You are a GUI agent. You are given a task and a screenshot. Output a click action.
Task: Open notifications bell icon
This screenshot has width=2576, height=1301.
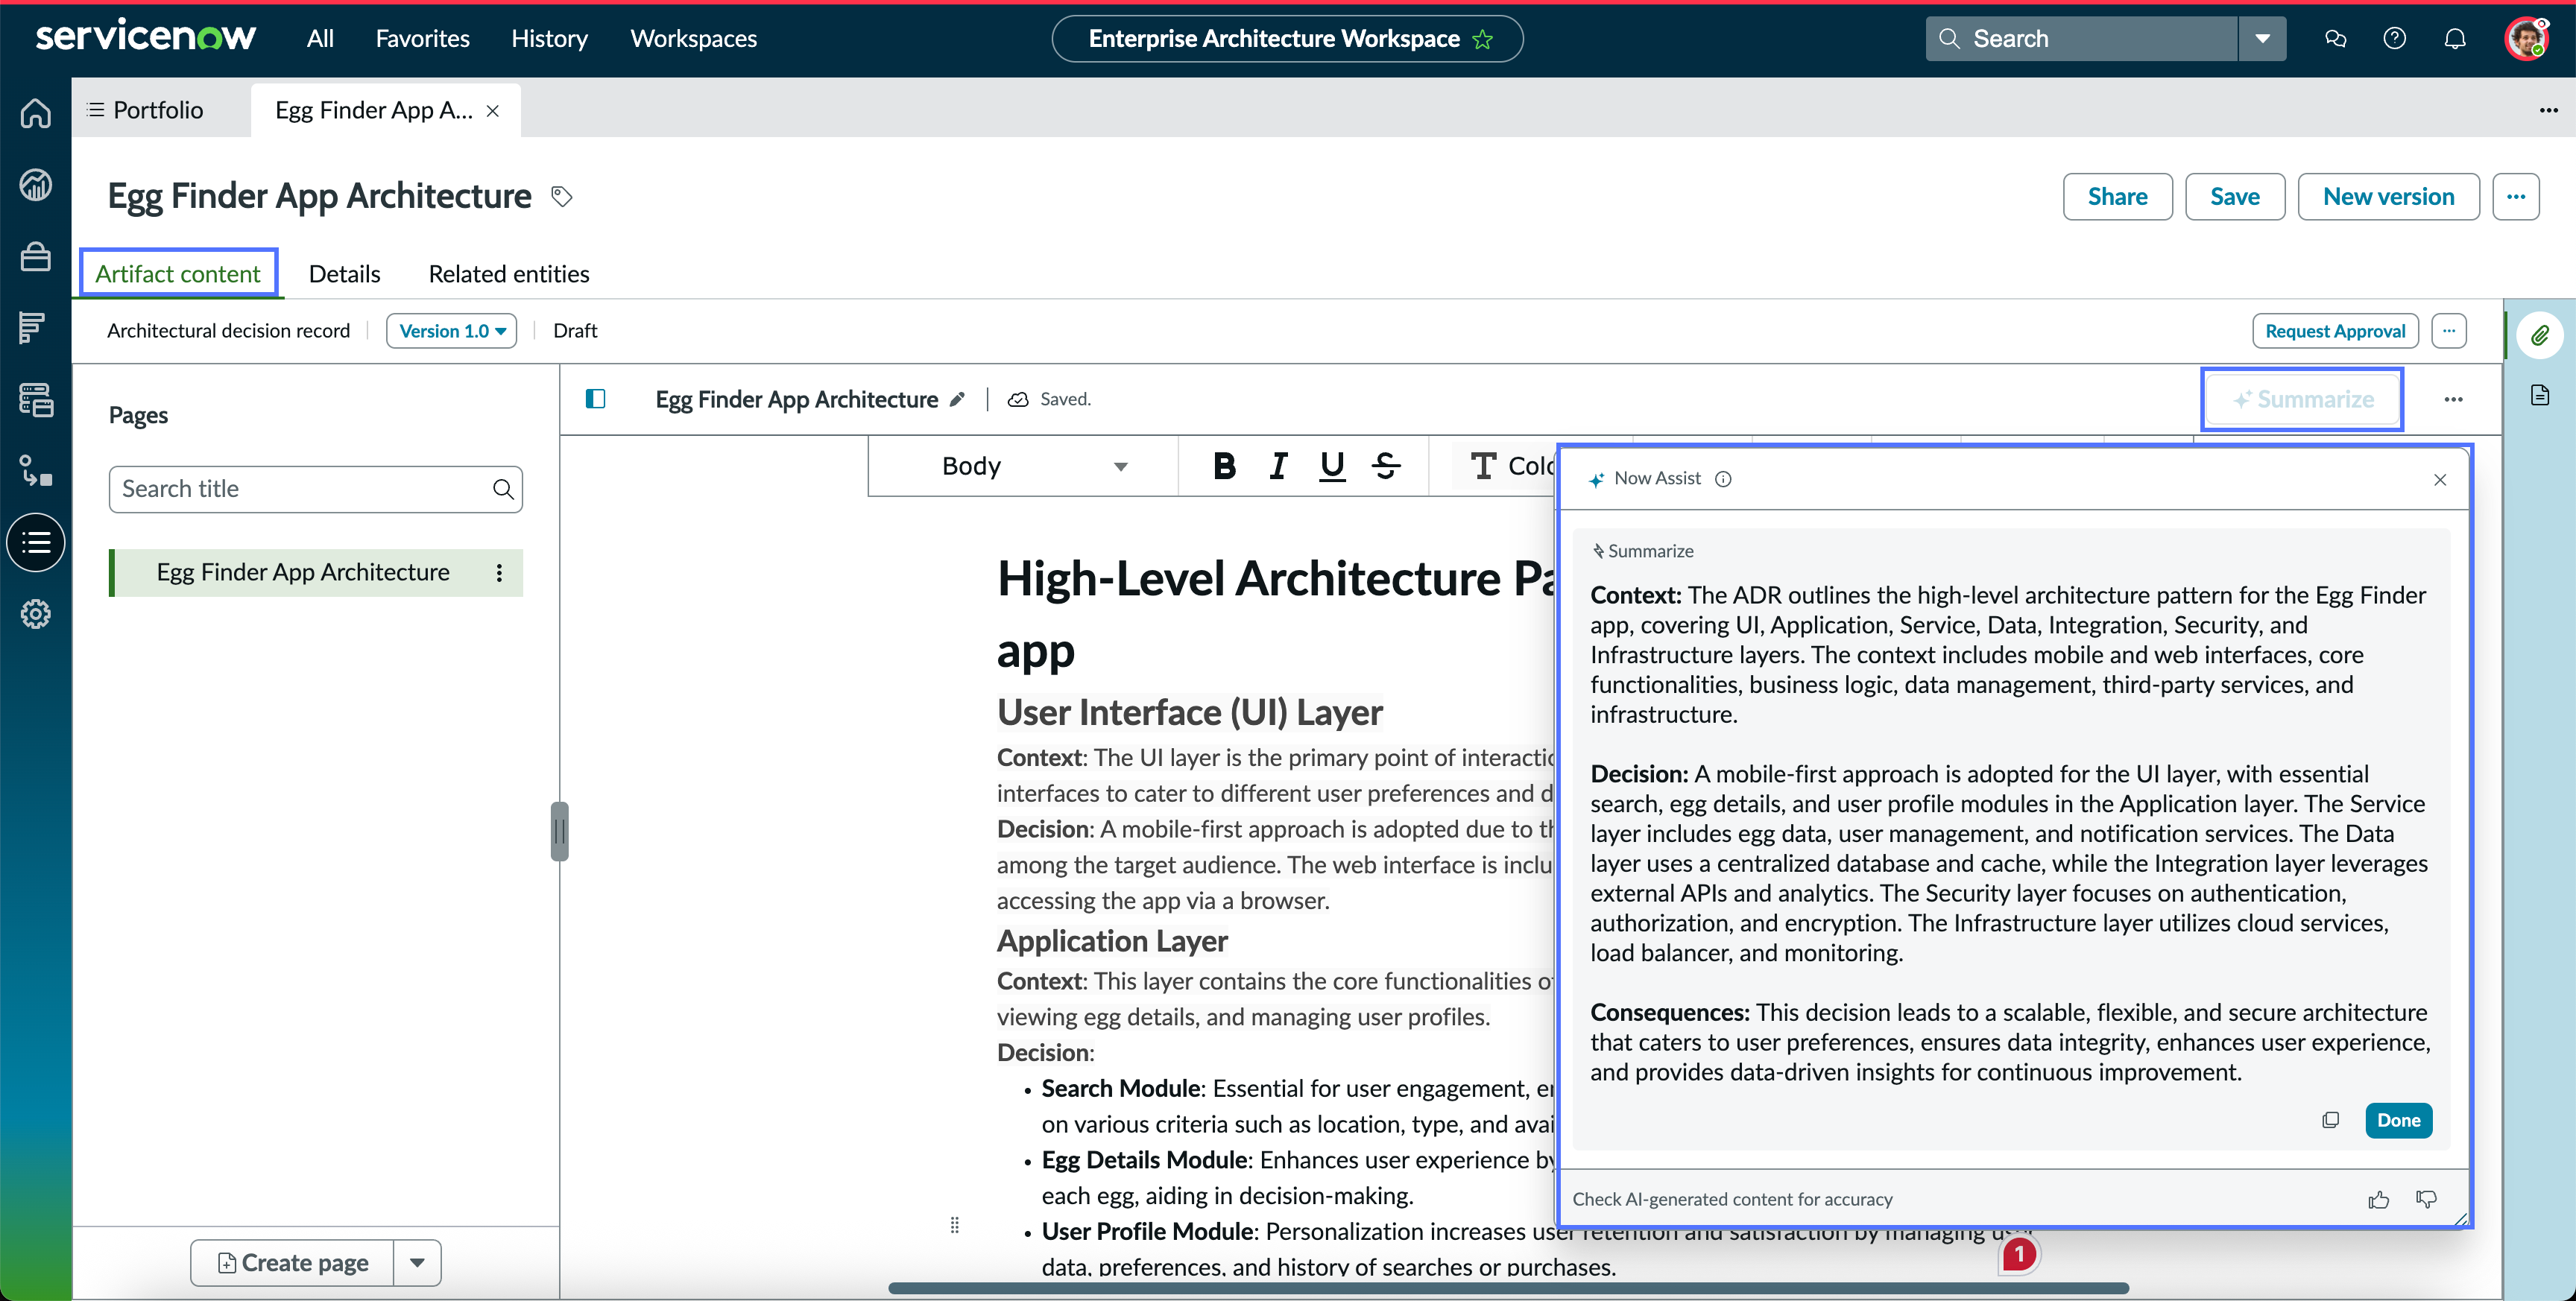point(2455,39)
